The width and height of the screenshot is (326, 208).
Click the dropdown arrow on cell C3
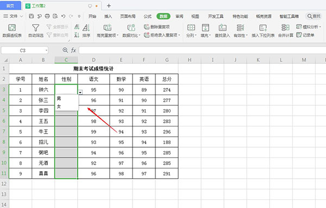(x=80, y=92)
